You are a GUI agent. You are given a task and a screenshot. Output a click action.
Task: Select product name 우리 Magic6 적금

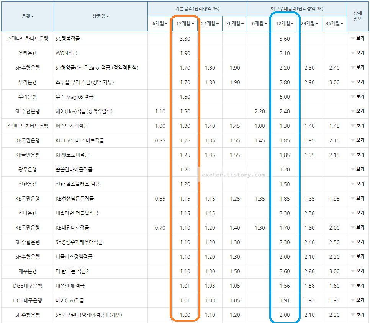point(75,97)
